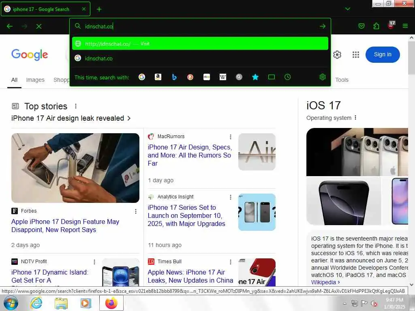Click the scrollbar down arrow

point(411,285)
